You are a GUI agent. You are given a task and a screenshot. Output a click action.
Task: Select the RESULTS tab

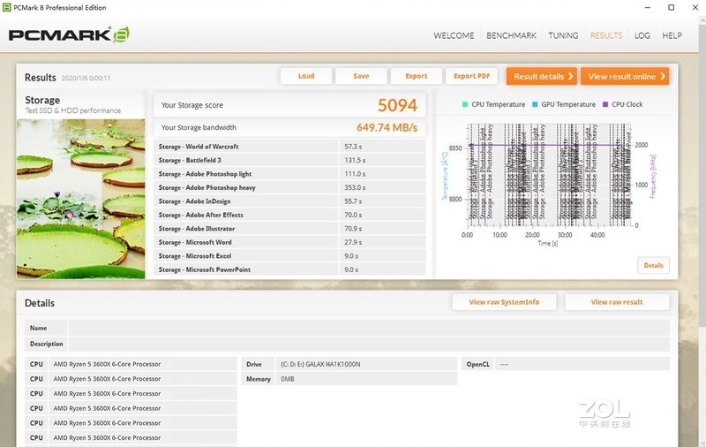pyautogui.click(x=606, y=35)
